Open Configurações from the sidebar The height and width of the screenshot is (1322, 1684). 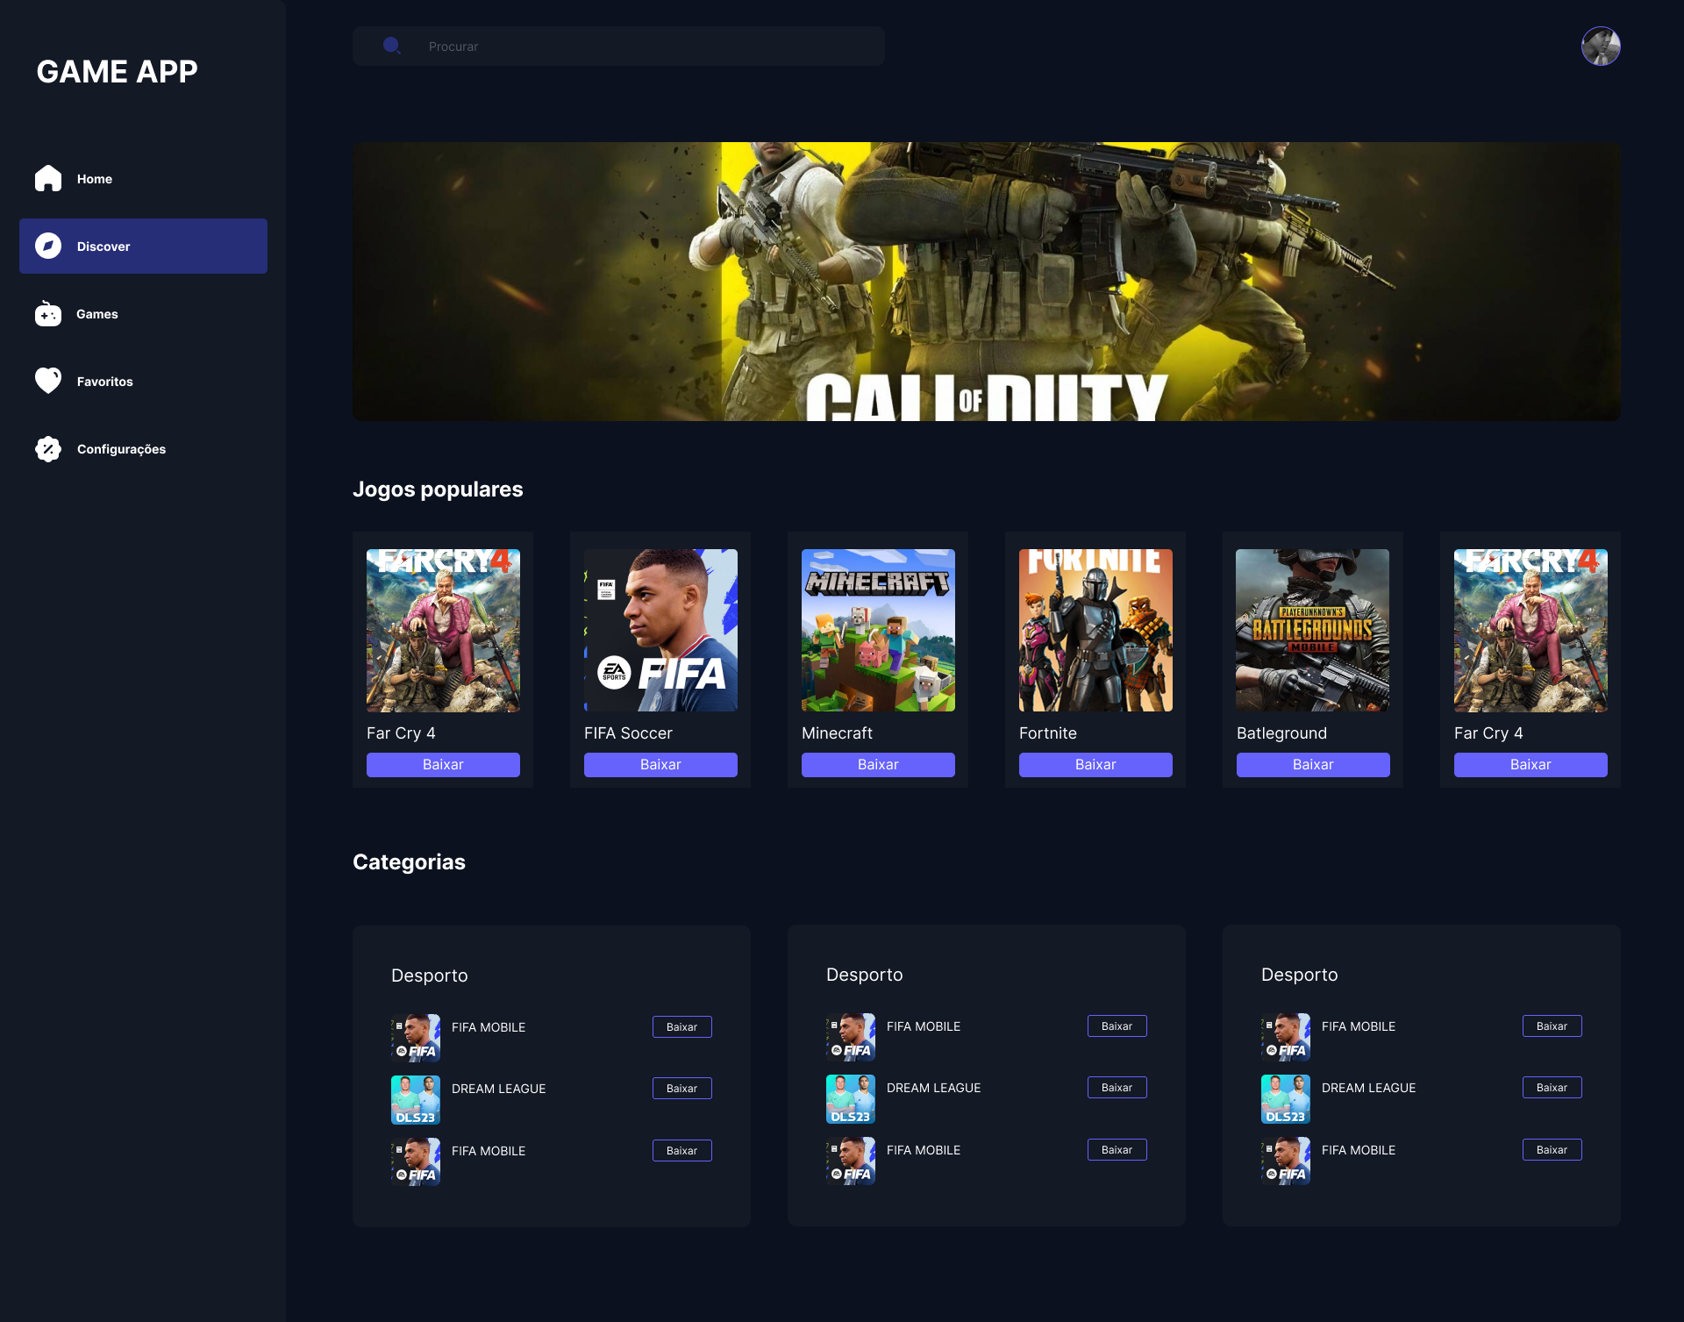121,449
